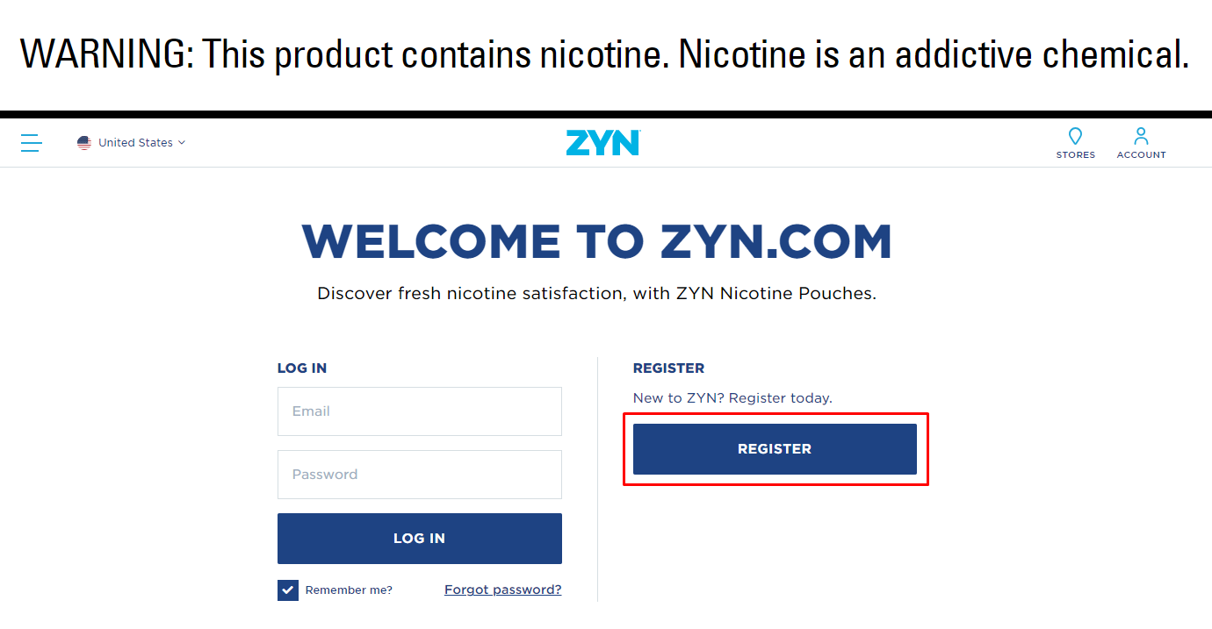
Task: Click the Account person icon
Action: (1141, 137)
